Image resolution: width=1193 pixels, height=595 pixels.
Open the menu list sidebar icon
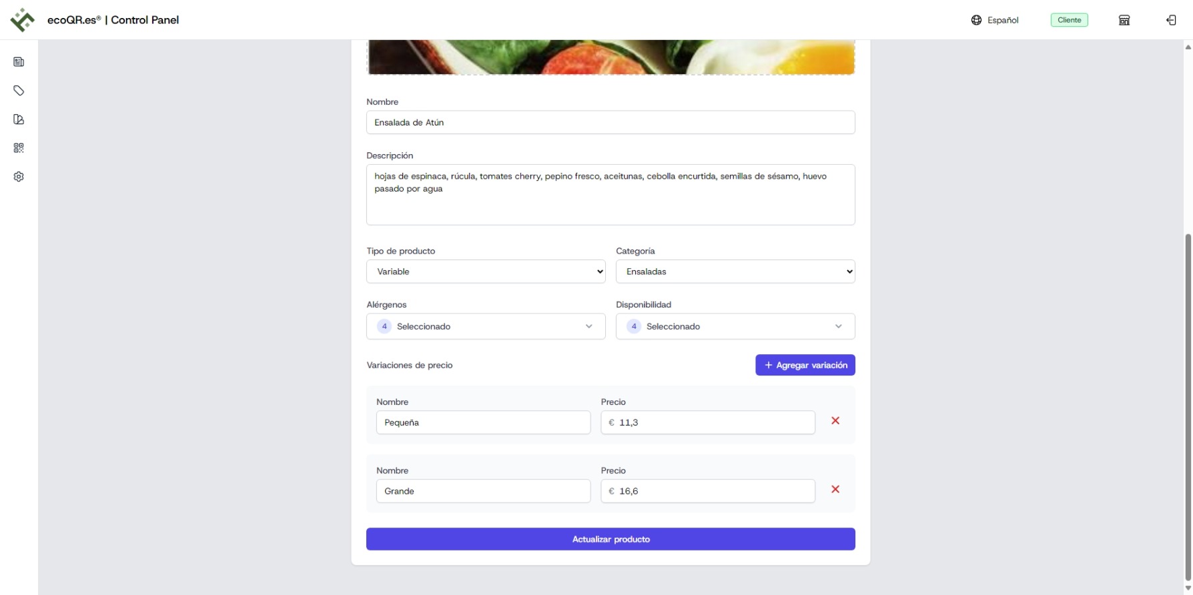click(x=19, y=62)
